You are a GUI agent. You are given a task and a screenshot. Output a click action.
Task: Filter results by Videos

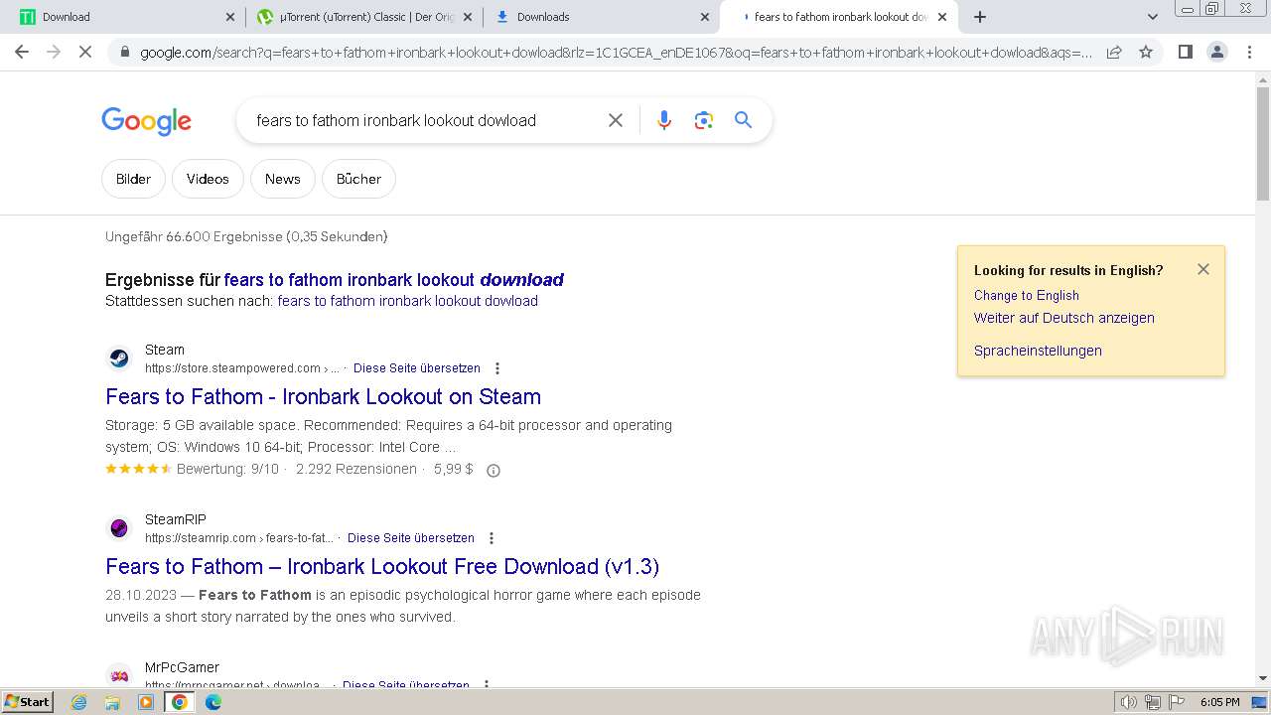[208, 179]
